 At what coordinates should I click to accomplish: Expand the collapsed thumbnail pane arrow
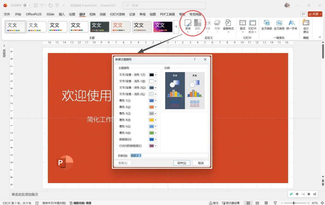[x=4, y=46]
